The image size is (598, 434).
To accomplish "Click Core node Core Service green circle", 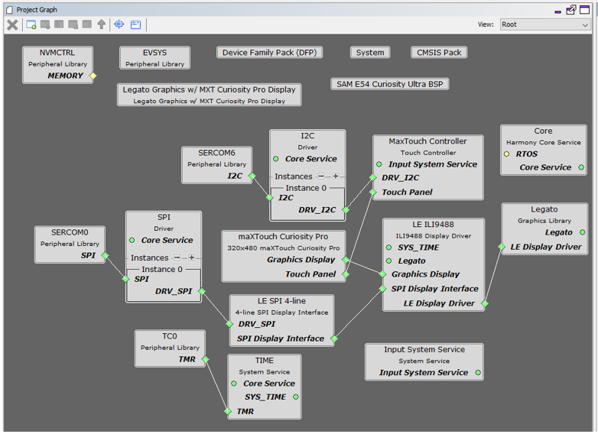I will [x=581, y=167].
